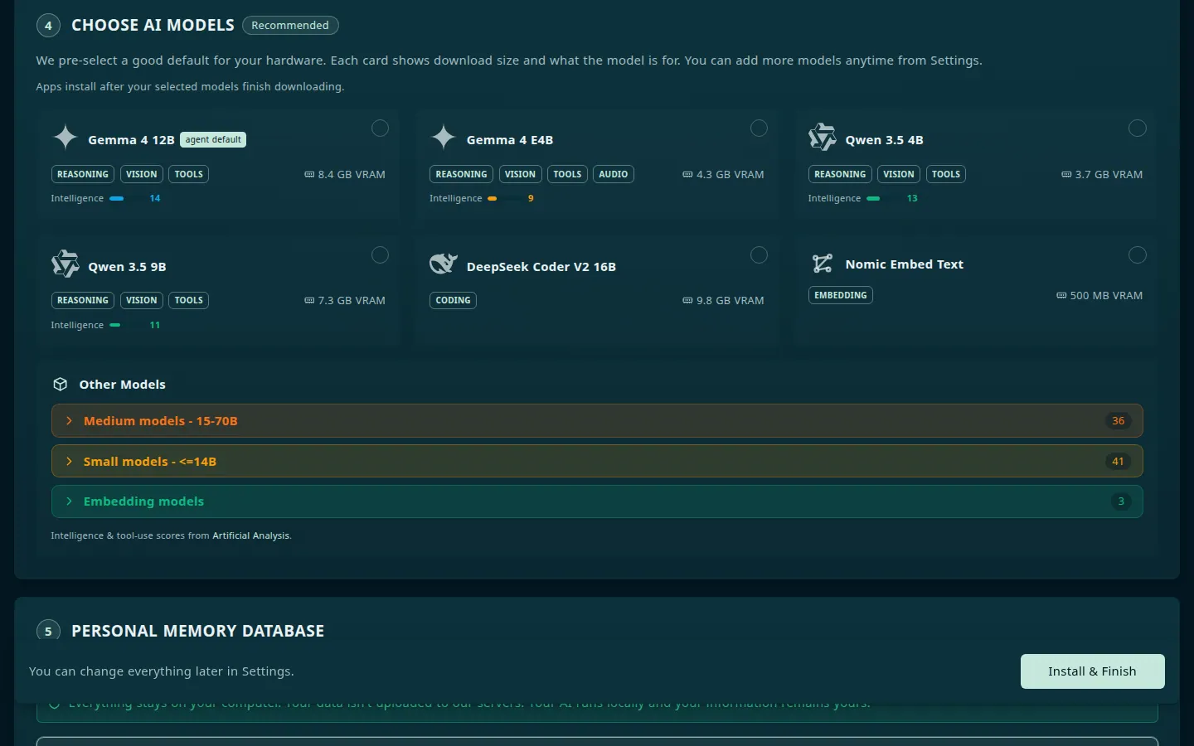The width and height of the screenshot is (1194, 746).
Task: Click the 3 count badge on Embedding models
Action: pyautogui.click(x=1121, y=501)
